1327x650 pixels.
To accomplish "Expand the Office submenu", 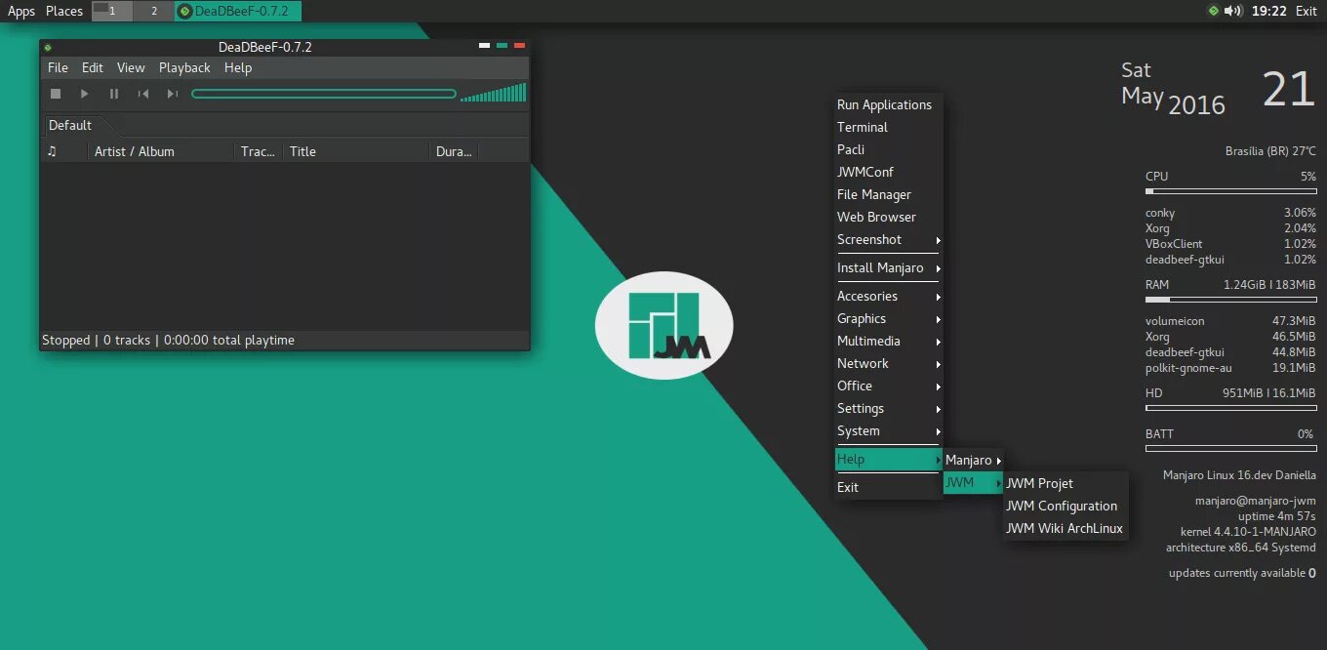I will pos(888,386).
